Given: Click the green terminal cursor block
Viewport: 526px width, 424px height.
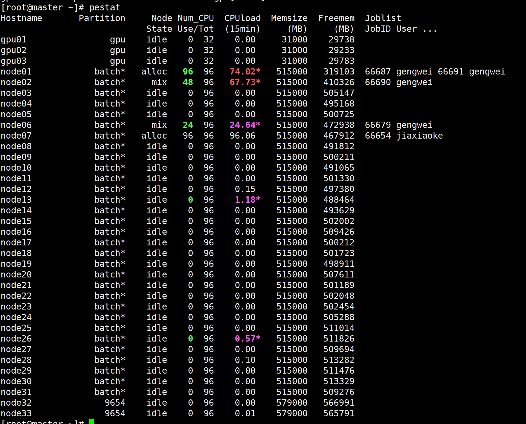Looking at the screenshot, I should [x=92, y=421].
